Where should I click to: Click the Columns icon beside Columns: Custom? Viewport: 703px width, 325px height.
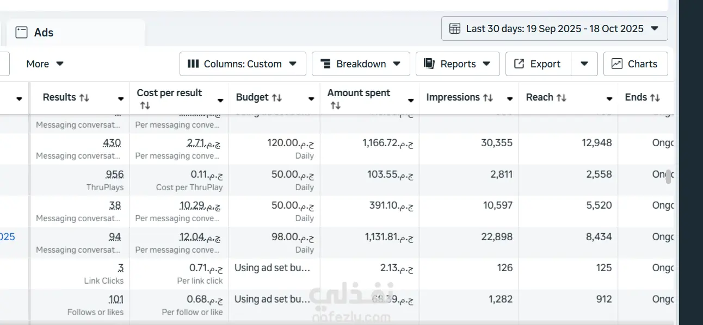pos(193,64)
